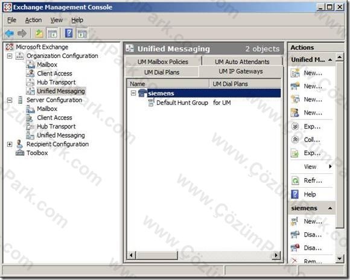The height and width of the screenshot is (280, 350).
Task: Click the Export List action icon
Action: pyautogui.click(x=295, y=153)
